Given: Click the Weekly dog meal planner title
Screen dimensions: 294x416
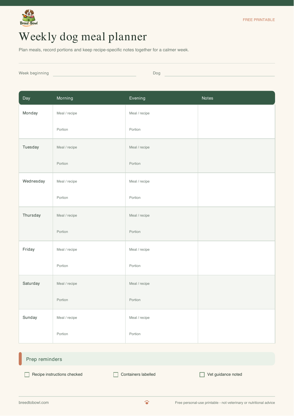Looking at the screenshot, I should click(x=83, y=37).
